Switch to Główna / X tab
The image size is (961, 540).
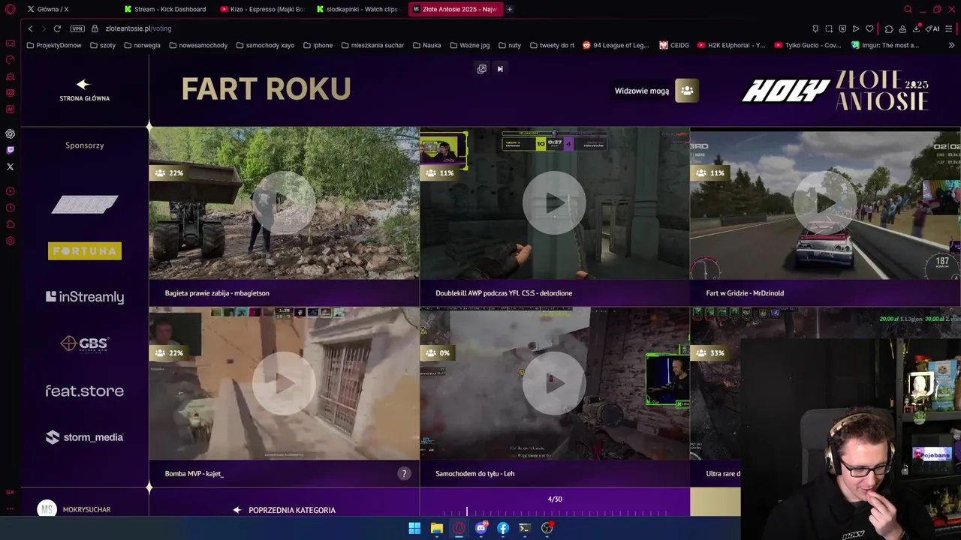click(x=70, y=9)
